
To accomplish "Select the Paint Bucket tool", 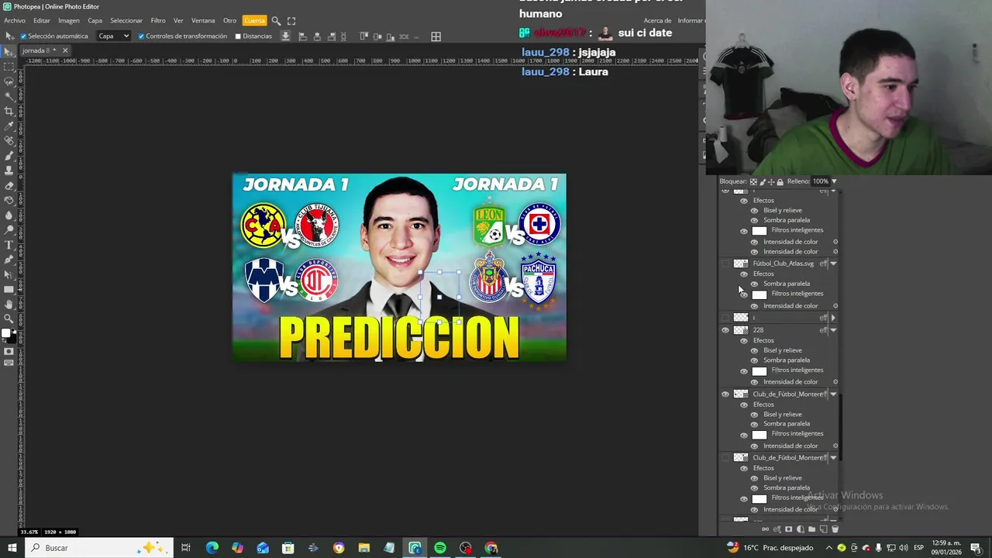I will (x=9, y=201).
